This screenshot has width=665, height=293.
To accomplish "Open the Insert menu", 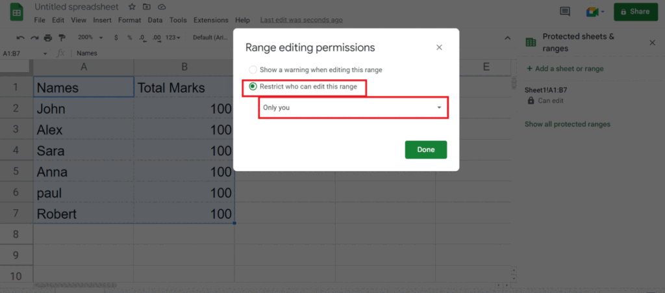I will (103, 20).
